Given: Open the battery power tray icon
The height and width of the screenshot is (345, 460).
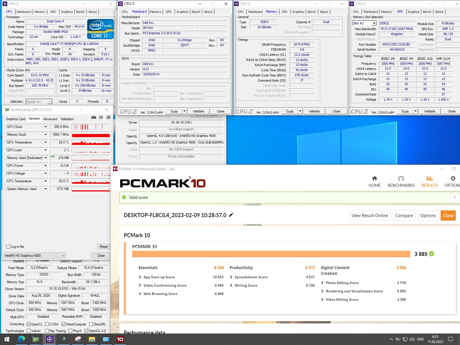Looking at the screenshot, I should [398, 339].
